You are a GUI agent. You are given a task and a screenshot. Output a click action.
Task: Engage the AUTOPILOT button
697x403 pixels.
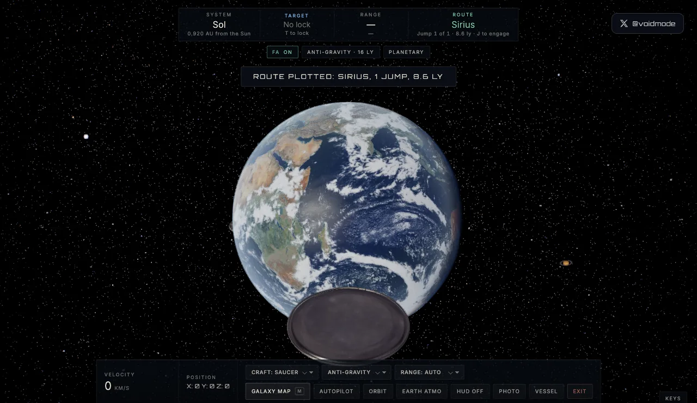pyautogui.click(x=336, y=391)
